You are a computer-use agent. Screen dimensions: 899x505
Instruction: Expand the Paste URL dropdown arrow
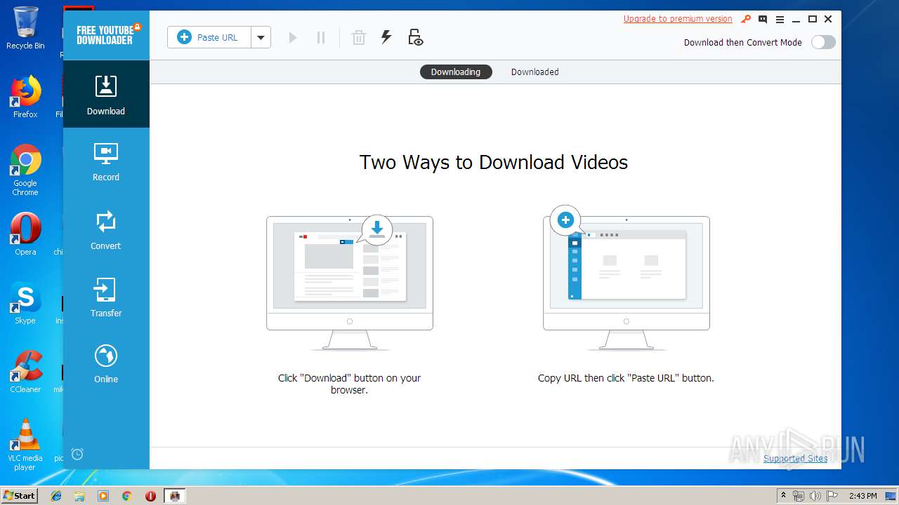261,37
